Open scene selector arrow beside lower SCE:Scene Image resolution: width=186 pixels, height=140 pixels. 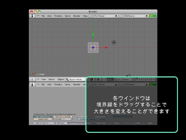coord(122,85)
